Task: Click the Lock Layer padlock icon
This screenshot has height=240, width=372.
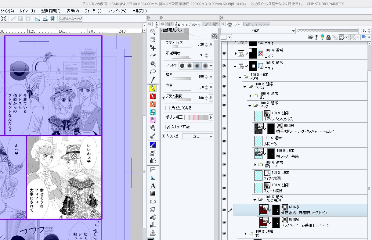Action: point(328,37)
